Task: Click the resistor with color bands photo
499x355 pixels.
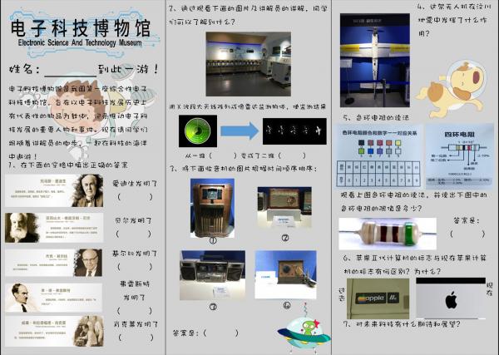Action: click(388, 233)
